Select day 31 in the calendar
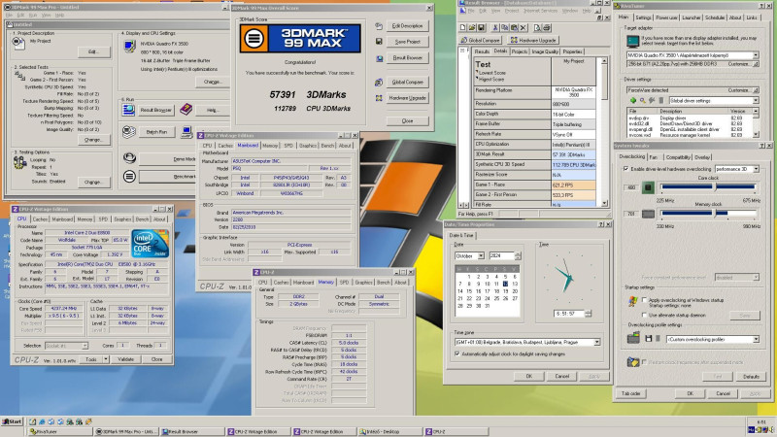 (488, 306)
